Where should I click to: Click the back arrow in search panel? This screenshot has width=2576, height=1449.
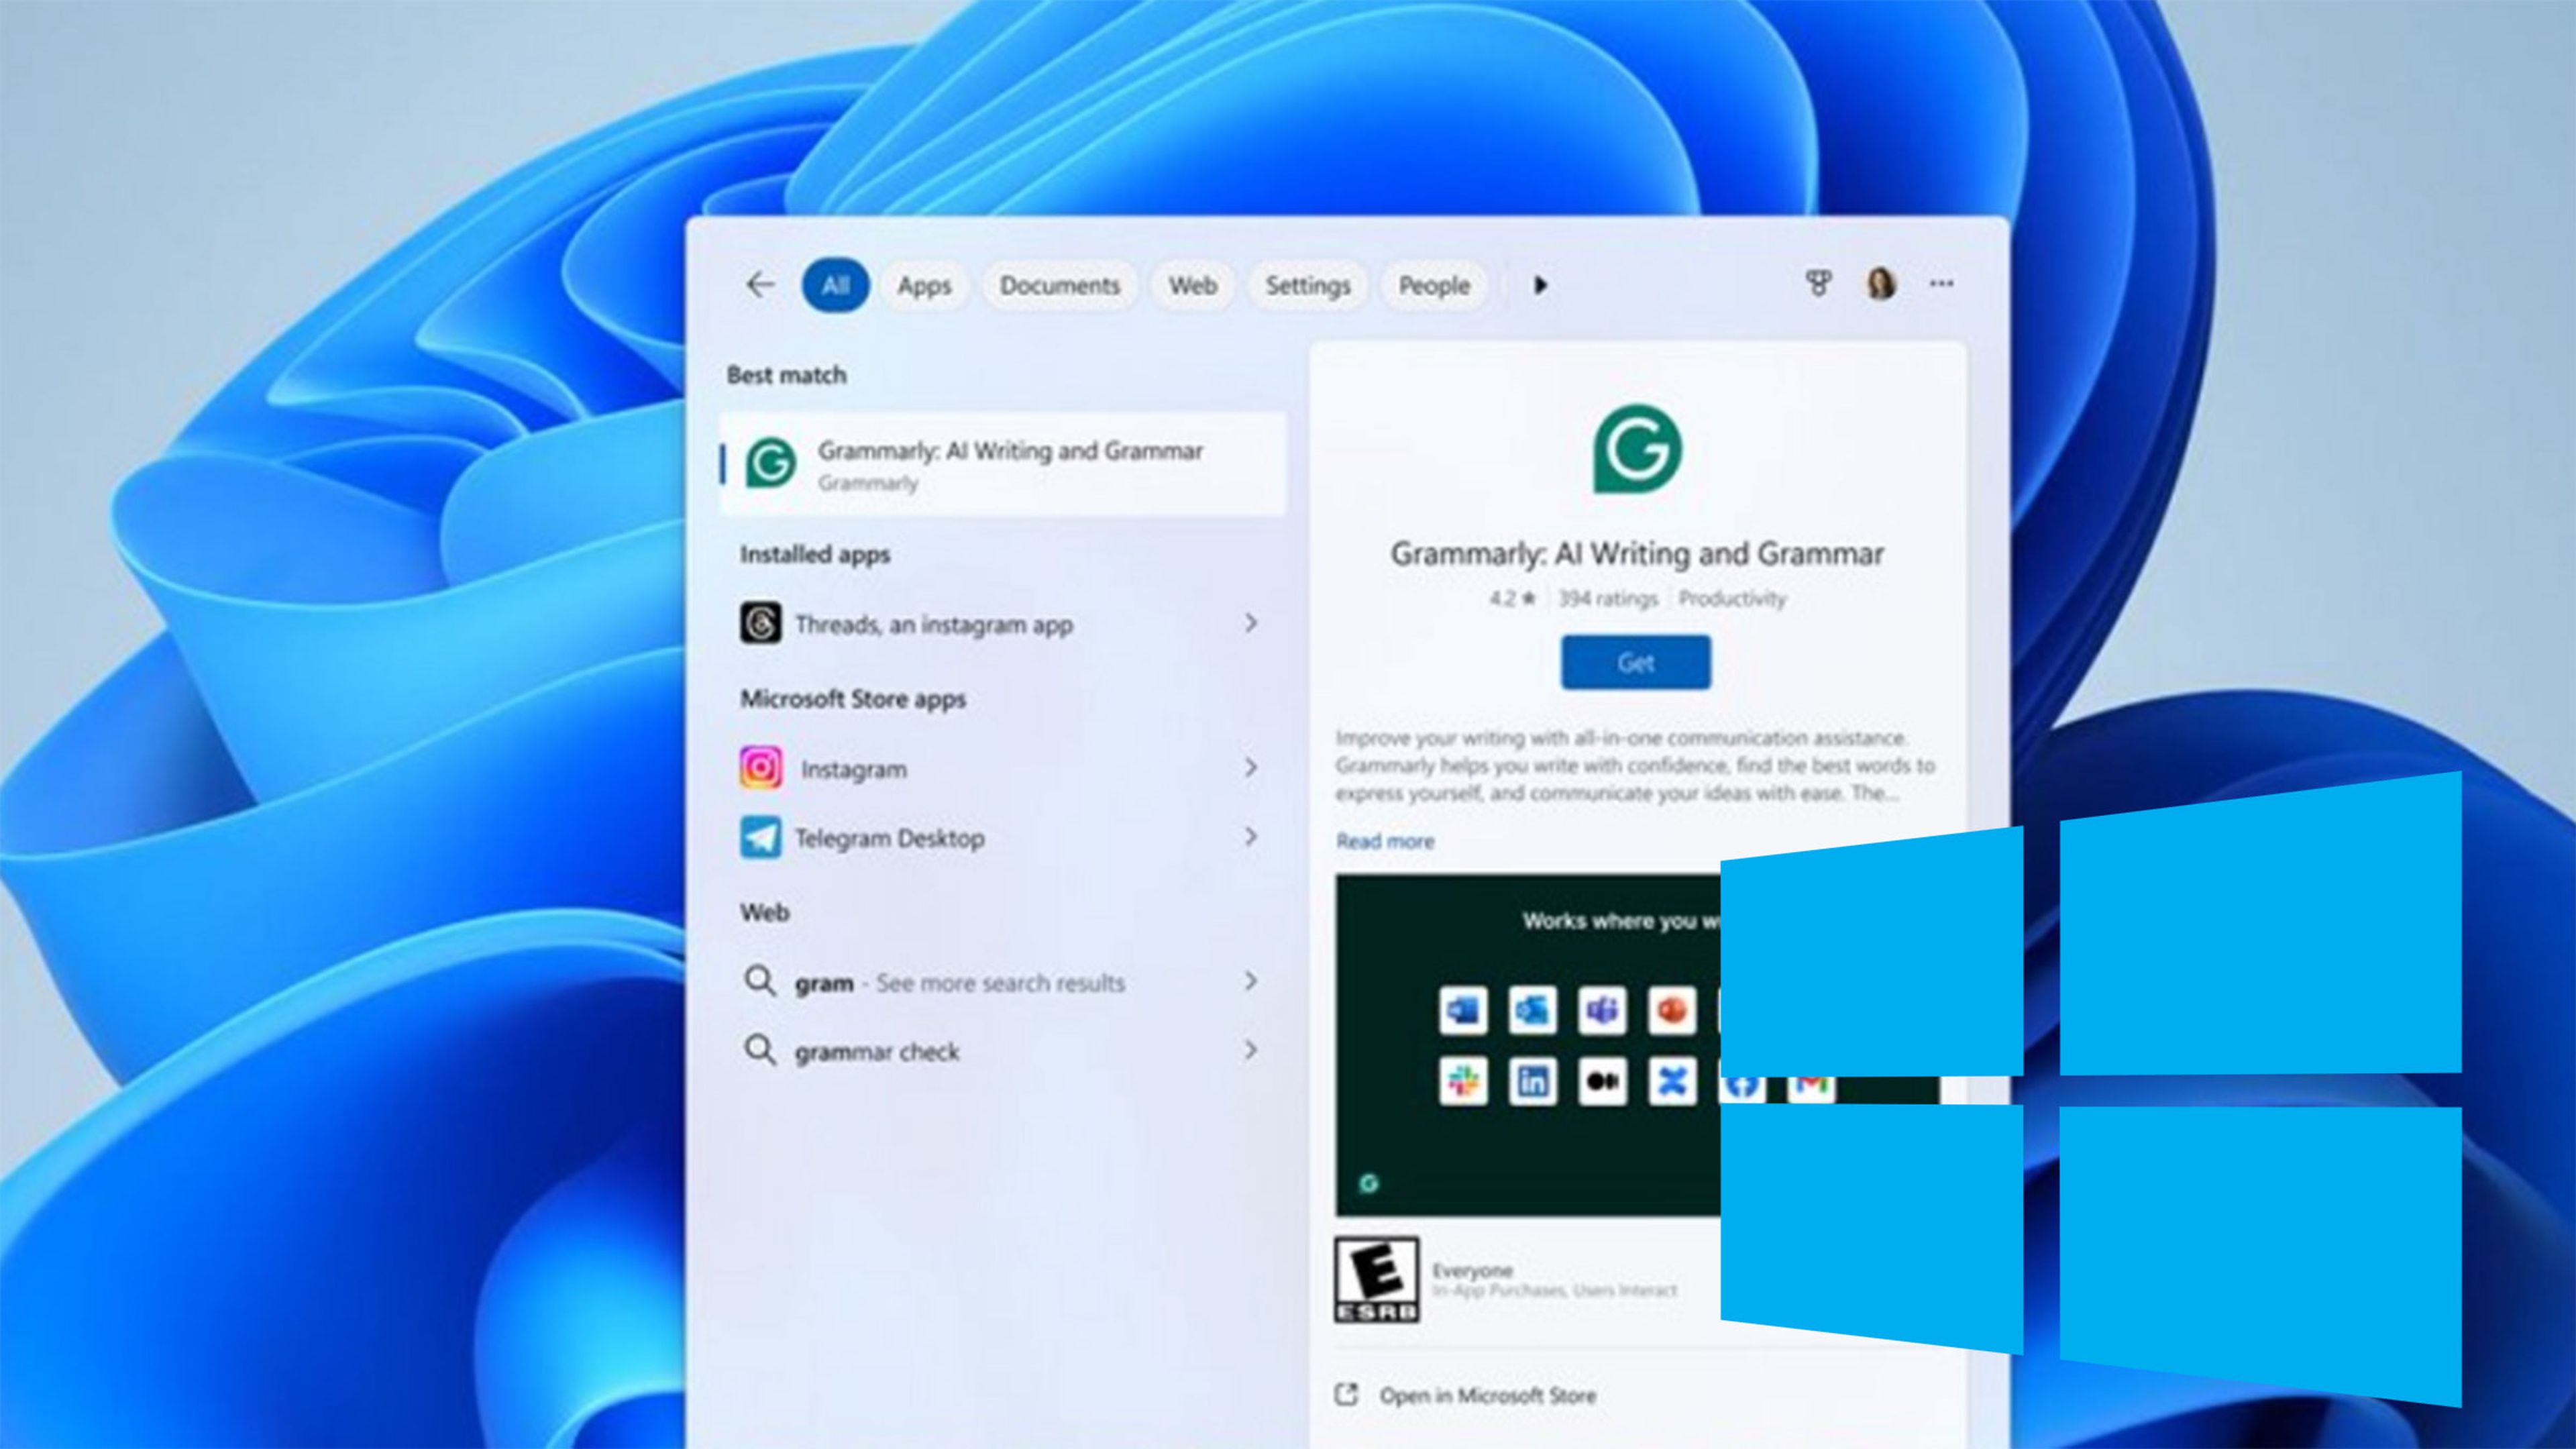[x=760, y=285]
